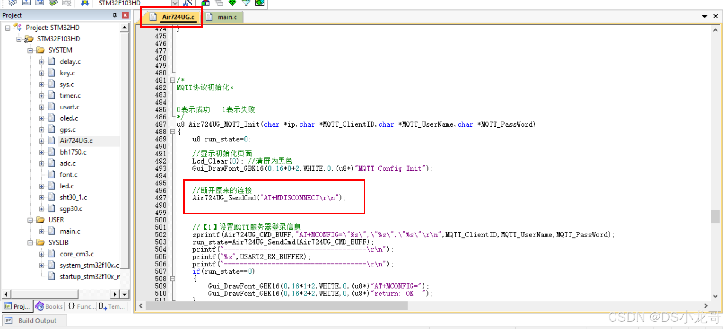Switch to the Air724UG.c editor tab
723x329 pixels.
pyautogui.click(x=173, y=17)
